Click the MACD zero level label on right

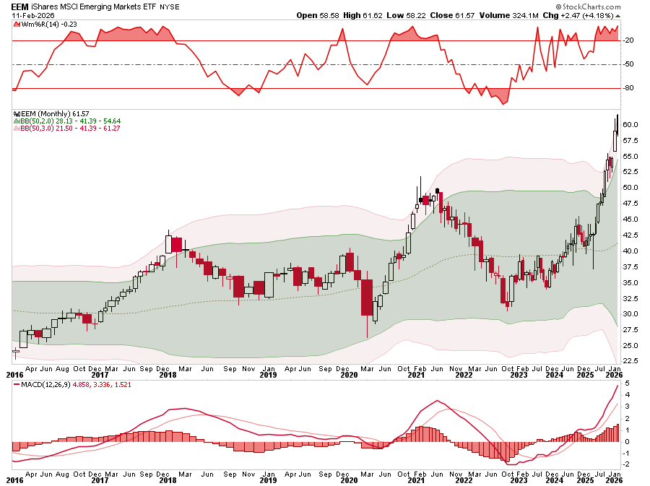pos(628,441)
